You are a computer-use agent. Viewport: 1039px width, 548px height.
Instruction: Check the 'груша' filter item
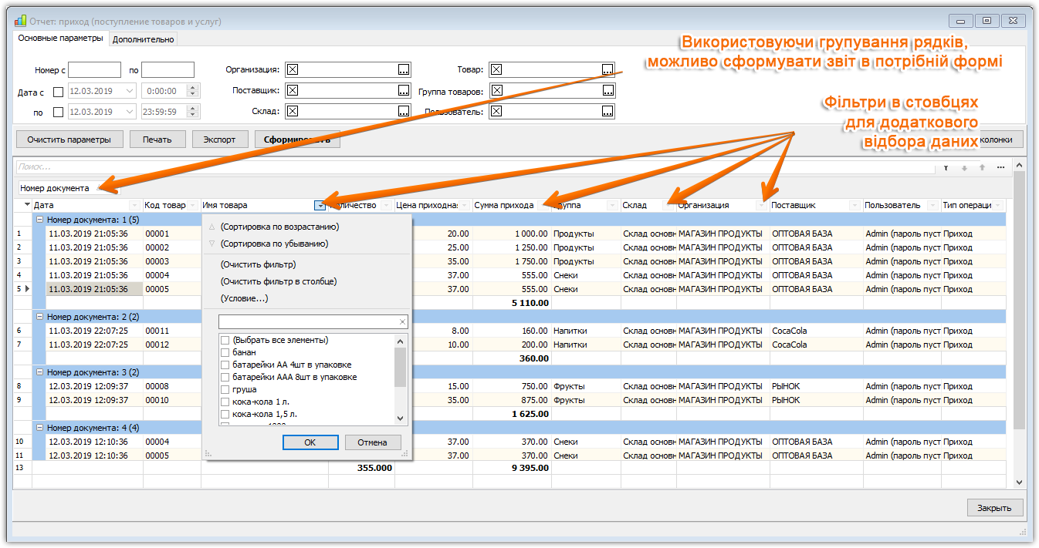(x=225, y=389)
